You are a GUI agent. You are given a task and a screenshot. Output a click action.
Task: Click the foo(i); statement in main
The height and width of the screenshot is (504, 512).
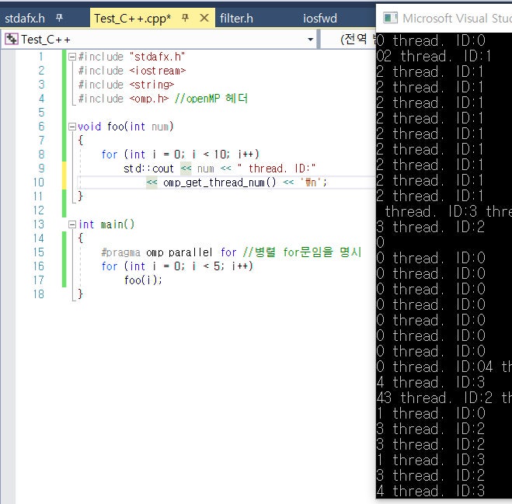(144, 280)
